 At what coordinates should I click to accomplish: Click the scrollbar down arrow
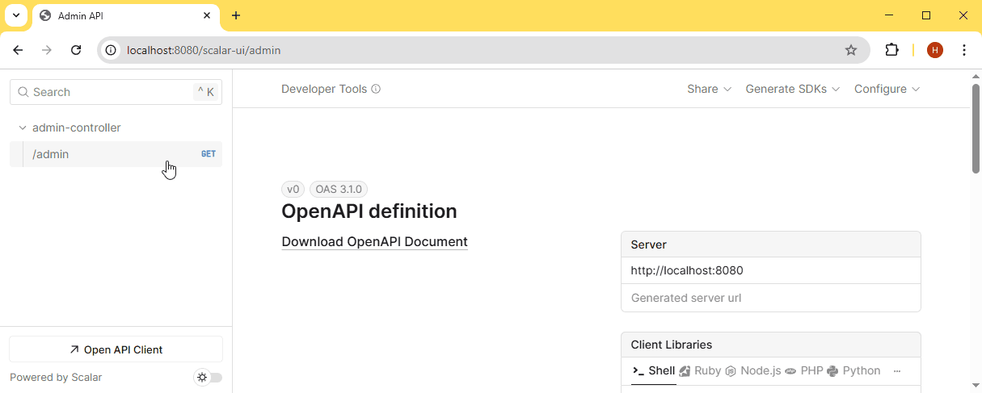click(x=976, y=386)
